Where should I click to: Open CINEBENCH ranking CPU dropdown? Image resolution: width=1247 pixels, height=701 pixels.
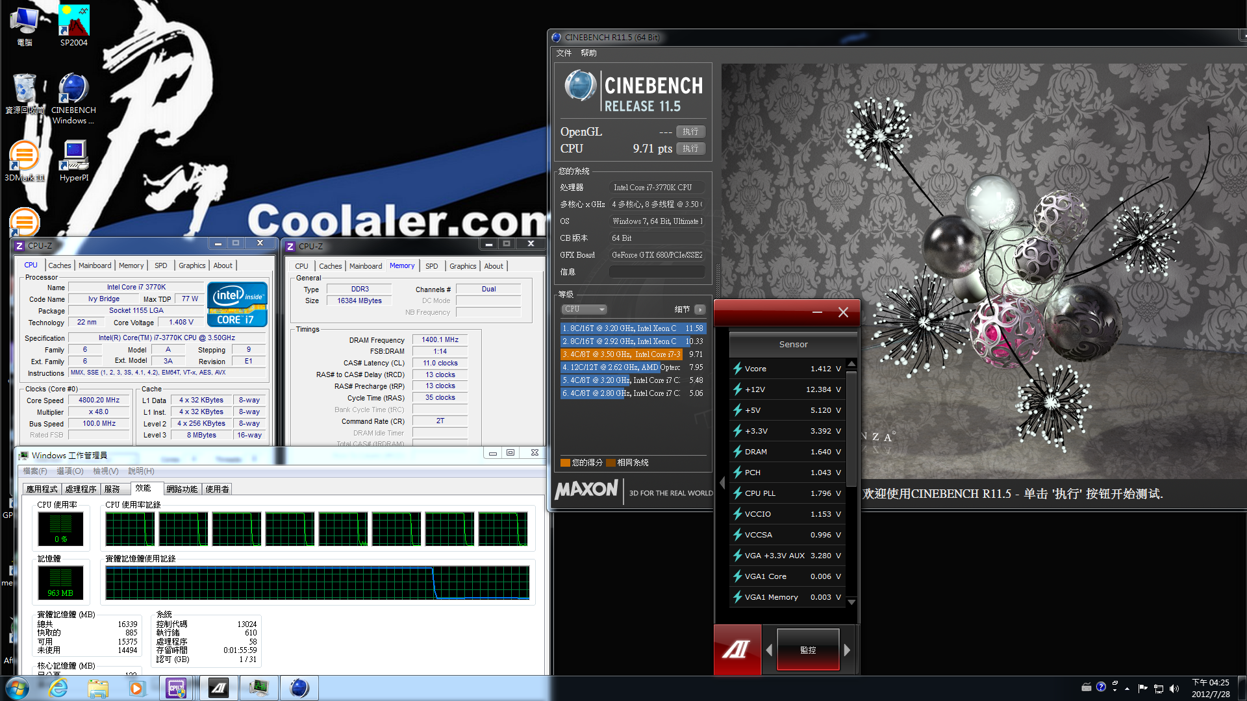[x=584, y=309]
